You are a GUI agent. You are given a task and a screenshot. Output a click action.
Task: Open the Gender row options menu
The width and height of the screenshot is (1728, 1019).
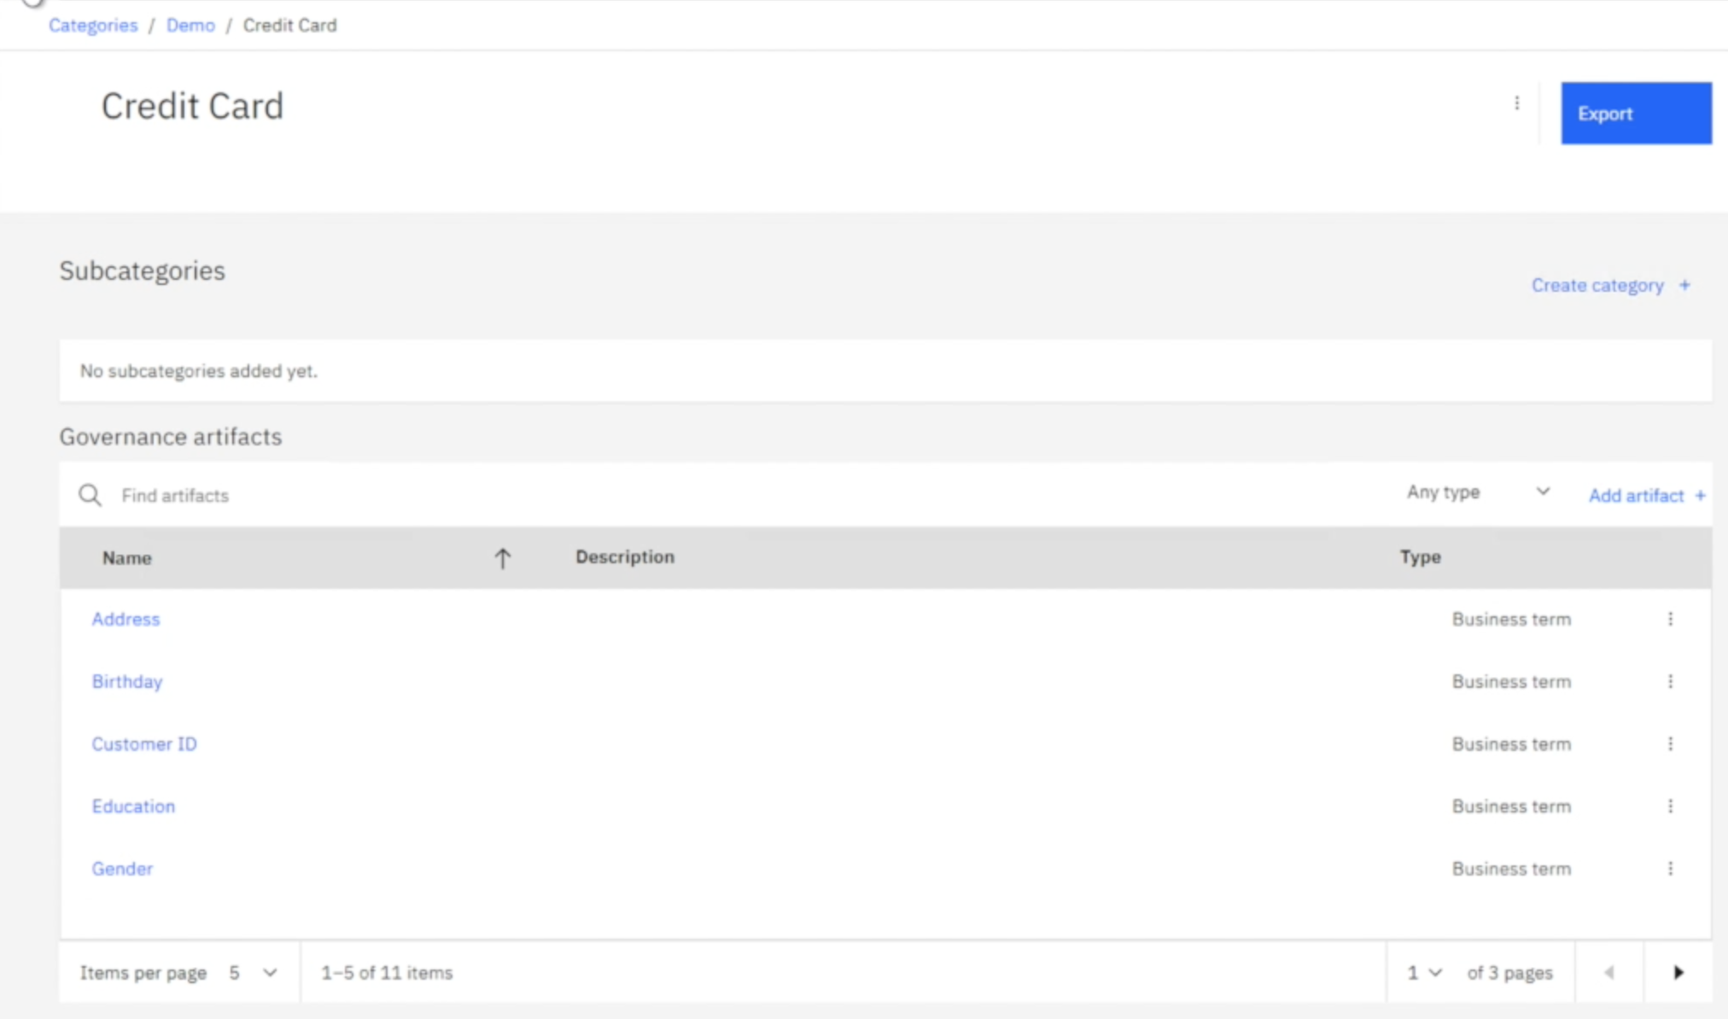click(1670, 868)
